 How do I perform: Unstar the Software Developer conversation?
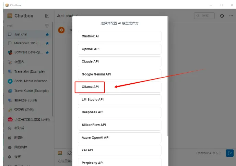coord(47,52)
